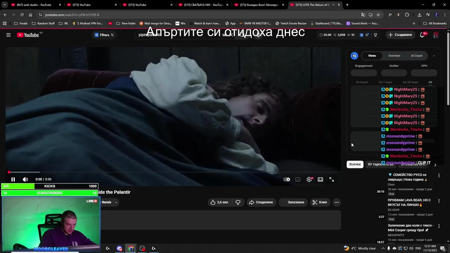This screenshot has height=253, width=450.
Task: Open the Windows notification center
Action: click(x=443, y=248)
